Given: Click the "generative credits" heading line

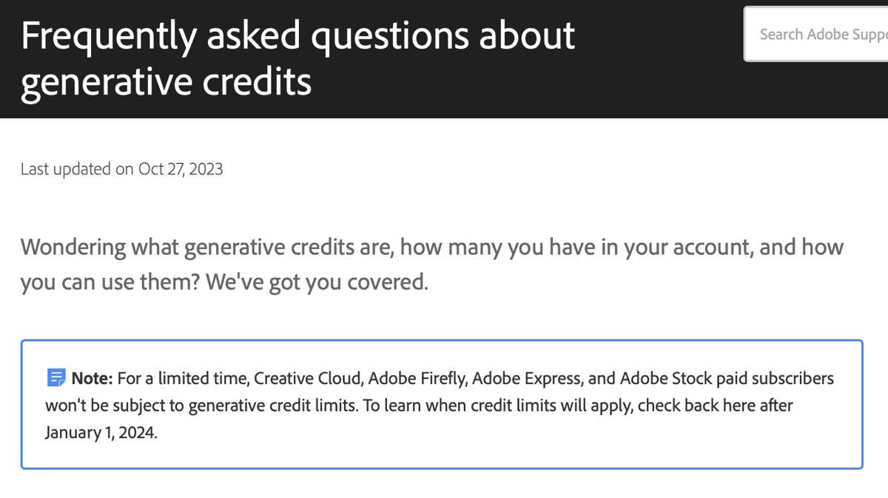Looking at the screenshot, I should click(x=166, y=83).
